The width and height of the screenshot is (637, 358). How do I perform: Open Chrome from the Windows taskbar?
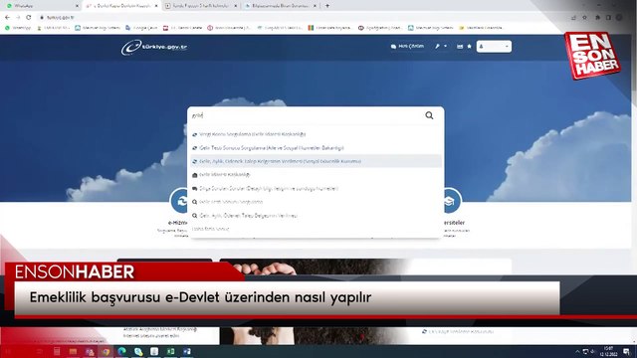click(x=106, y=351)
